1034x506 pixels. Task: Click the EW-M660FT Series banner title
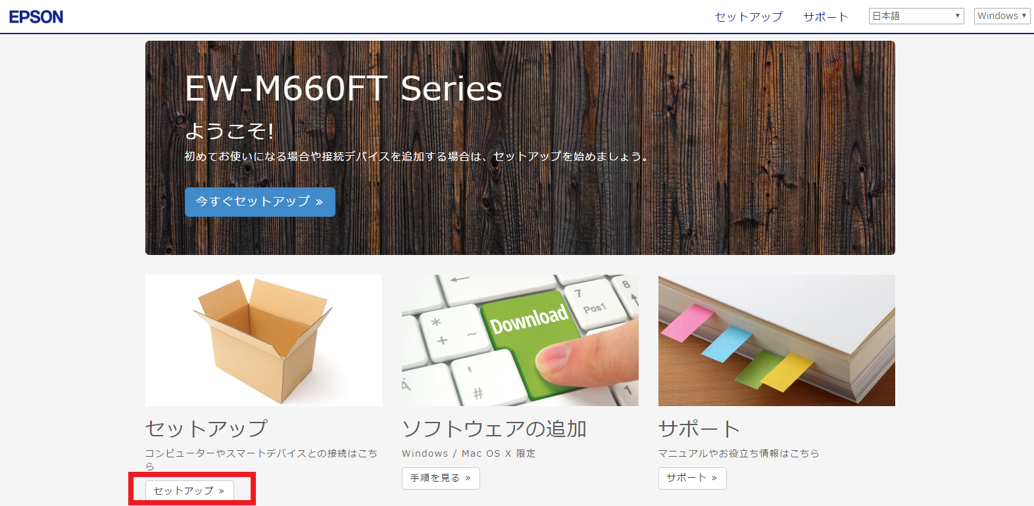coord(343,89)
